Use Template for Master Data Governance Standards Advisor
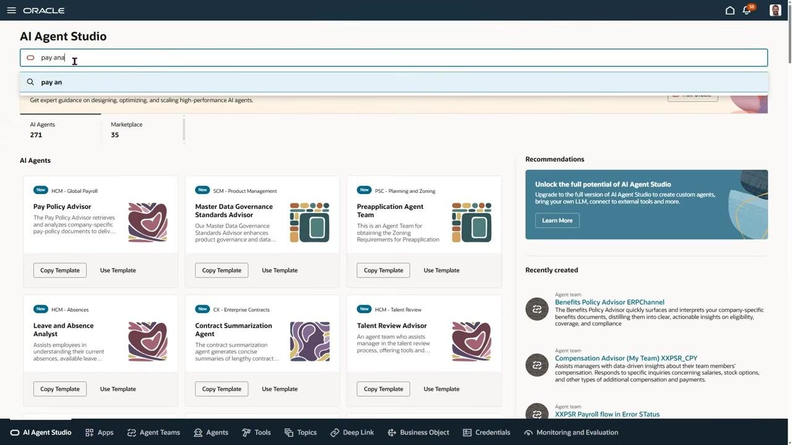792x445 pixels. click(x=280, y=270)
